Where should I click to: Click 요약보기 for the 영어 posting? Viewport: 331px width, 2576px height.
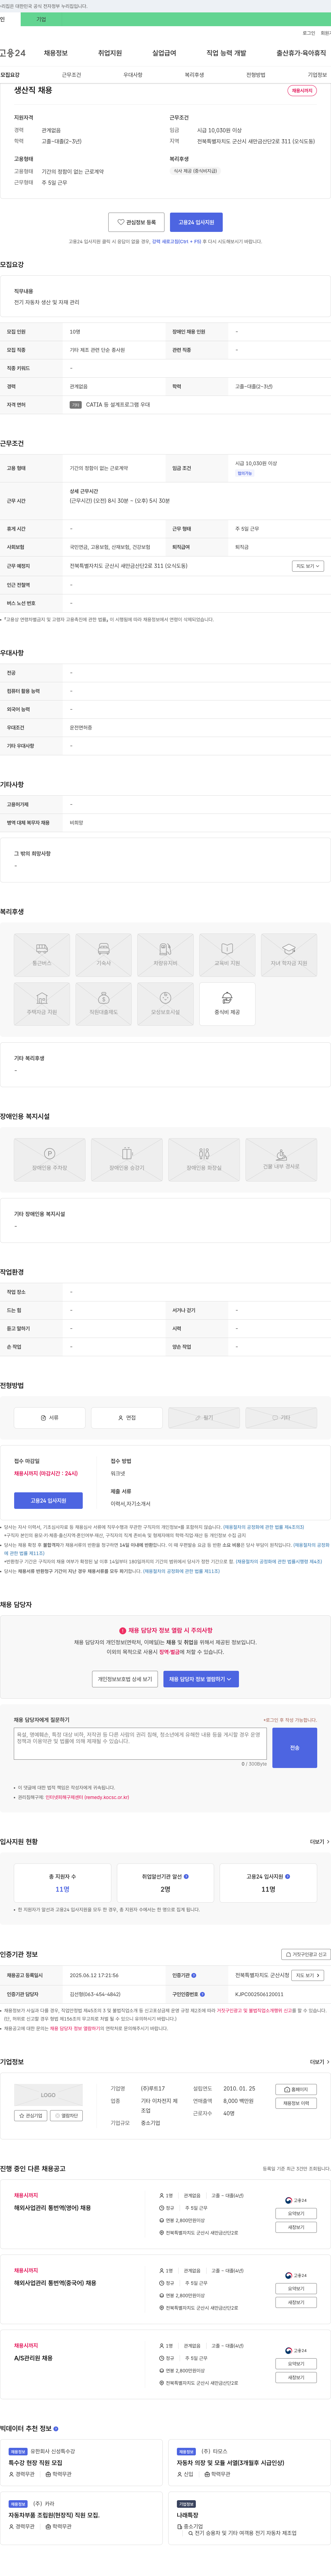pos(296,2214)
